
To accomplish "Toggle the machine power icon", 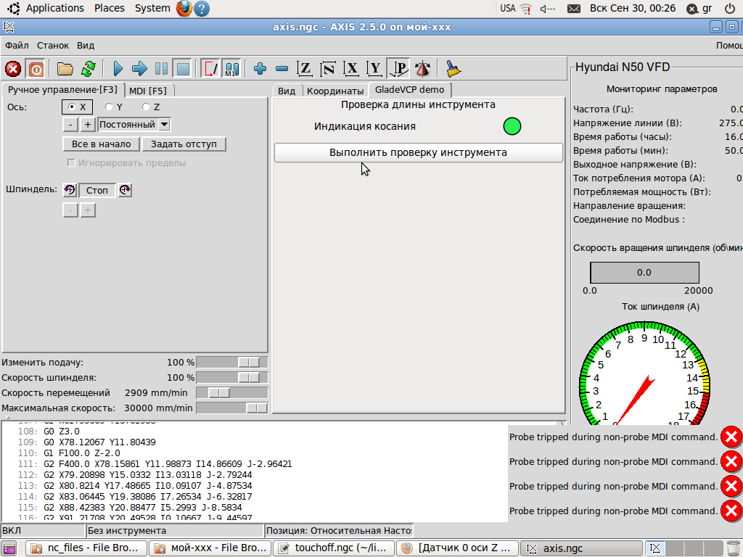I will point(36,69).
